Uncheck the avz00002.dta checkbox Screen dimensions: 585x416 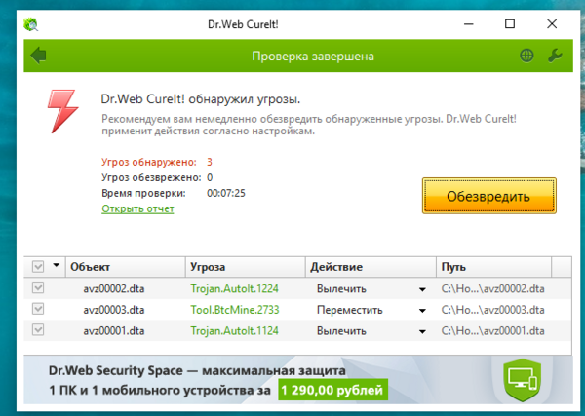38,287
